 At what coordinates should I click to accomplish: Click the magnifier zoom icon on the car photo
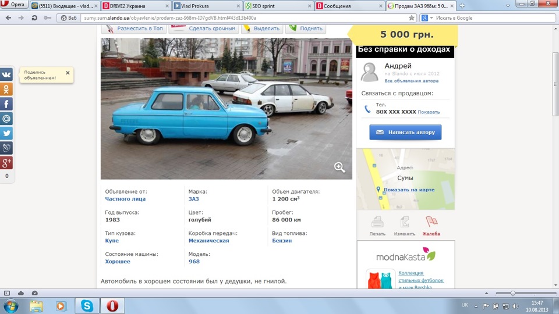pos(339,167)
